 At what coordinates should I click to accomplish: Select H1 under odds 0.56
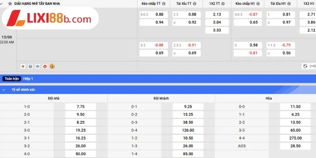[280, 53]
